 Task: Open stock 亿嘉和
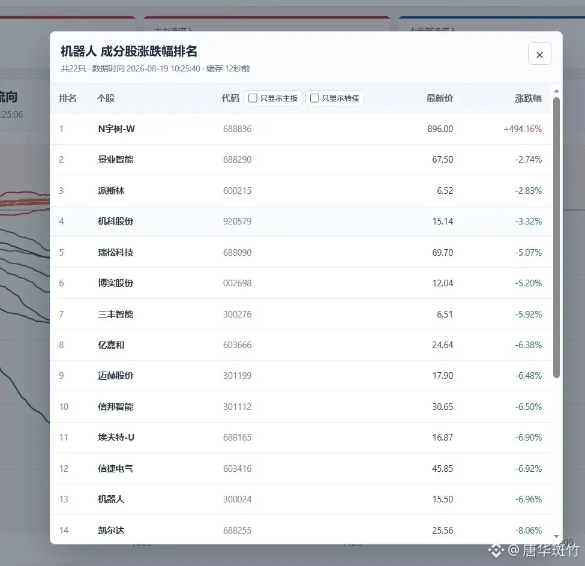click(x=111, y=345)
